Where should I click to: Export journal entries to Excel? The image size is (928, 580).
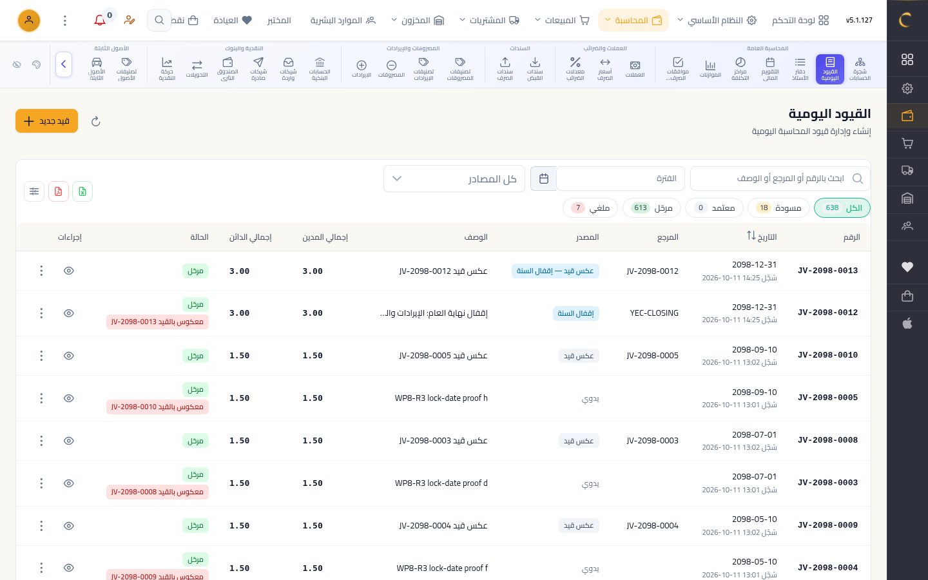tap(82, 191)
